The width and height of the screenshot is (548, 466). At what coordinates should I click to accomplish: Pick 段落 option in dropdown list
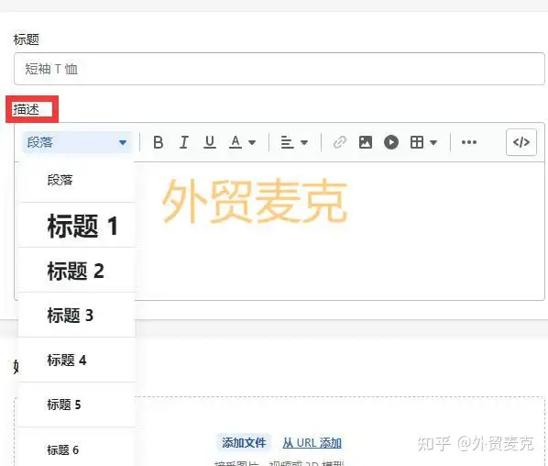coord(77,181)
